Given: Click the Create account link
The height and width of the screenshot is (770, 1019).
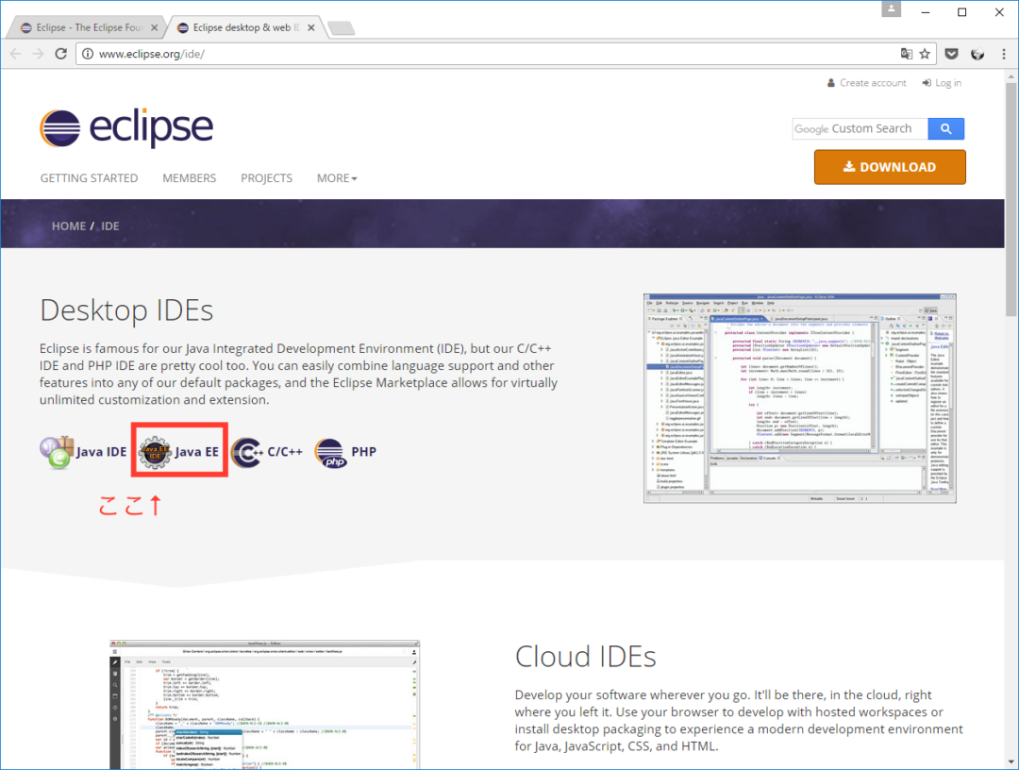Looking at the screenshot, I should click(866, 83).
